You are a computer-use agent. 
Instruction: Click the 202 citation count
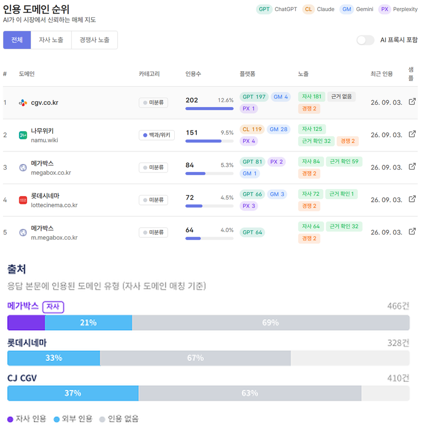coord(192,100)
